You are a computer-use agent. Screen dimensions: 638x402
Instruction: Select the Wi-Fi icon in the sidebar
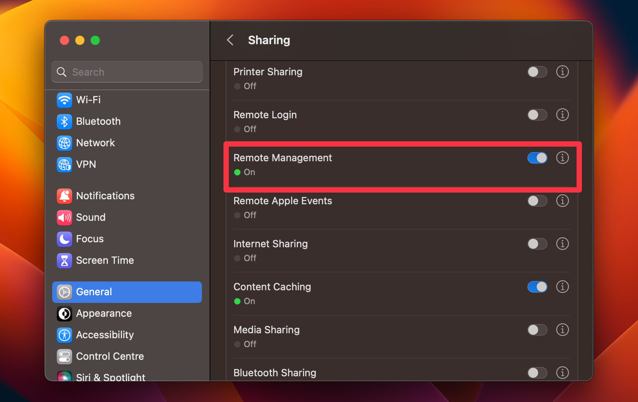[x=64, y=100]
